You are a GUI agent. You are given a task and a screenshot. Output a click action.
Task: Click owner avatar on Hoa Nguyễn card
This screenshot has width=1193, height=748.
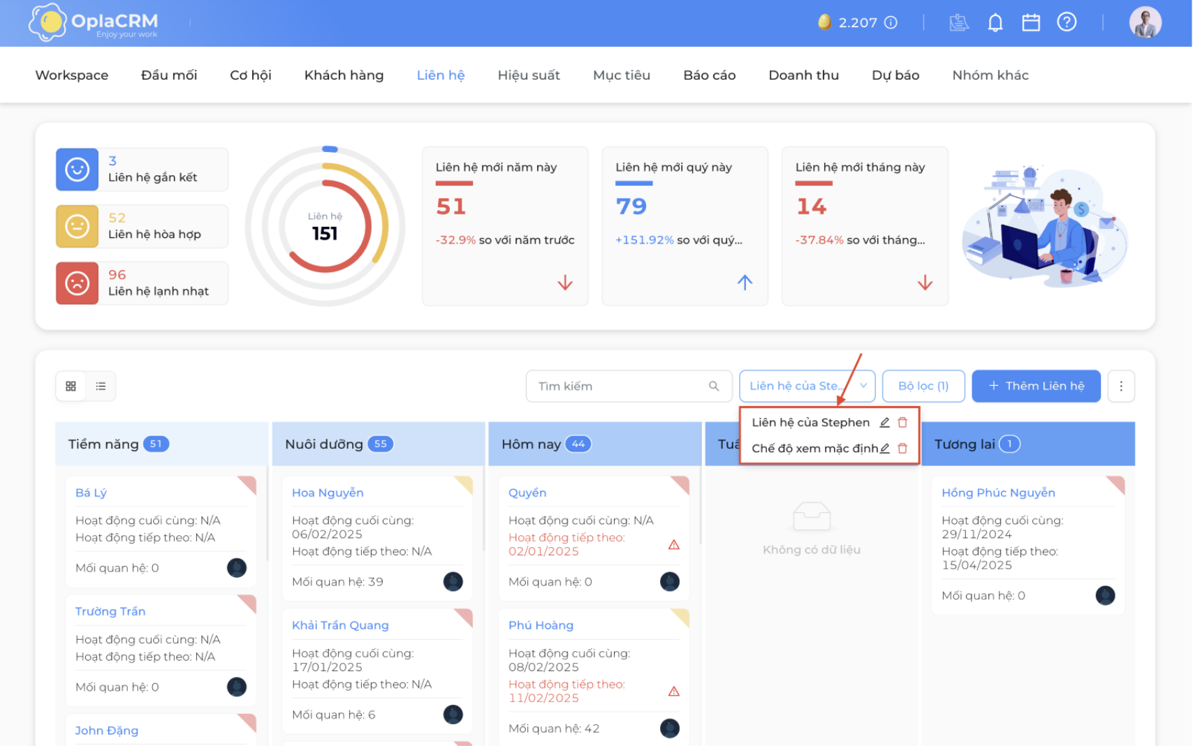pyautogui.click(x=453, y=581)
